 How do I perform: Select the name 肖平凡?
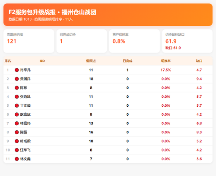25,70
